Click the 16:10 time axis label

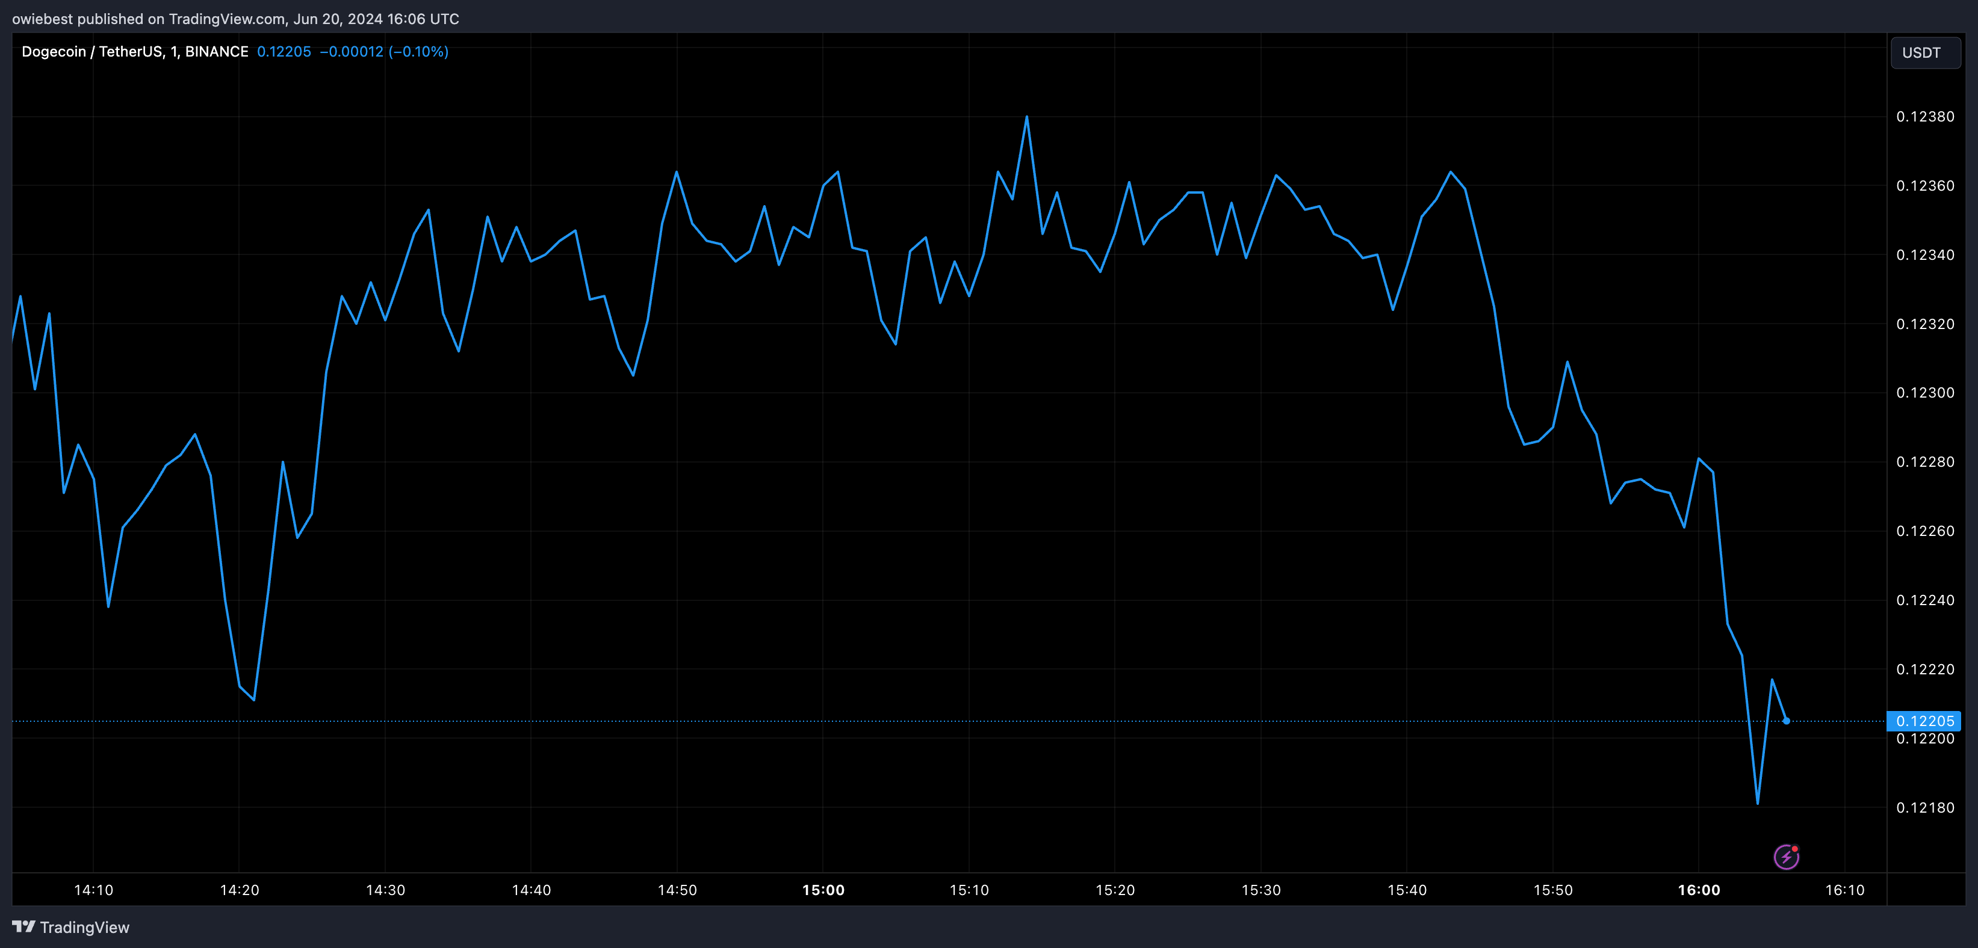coord(1844,890)
